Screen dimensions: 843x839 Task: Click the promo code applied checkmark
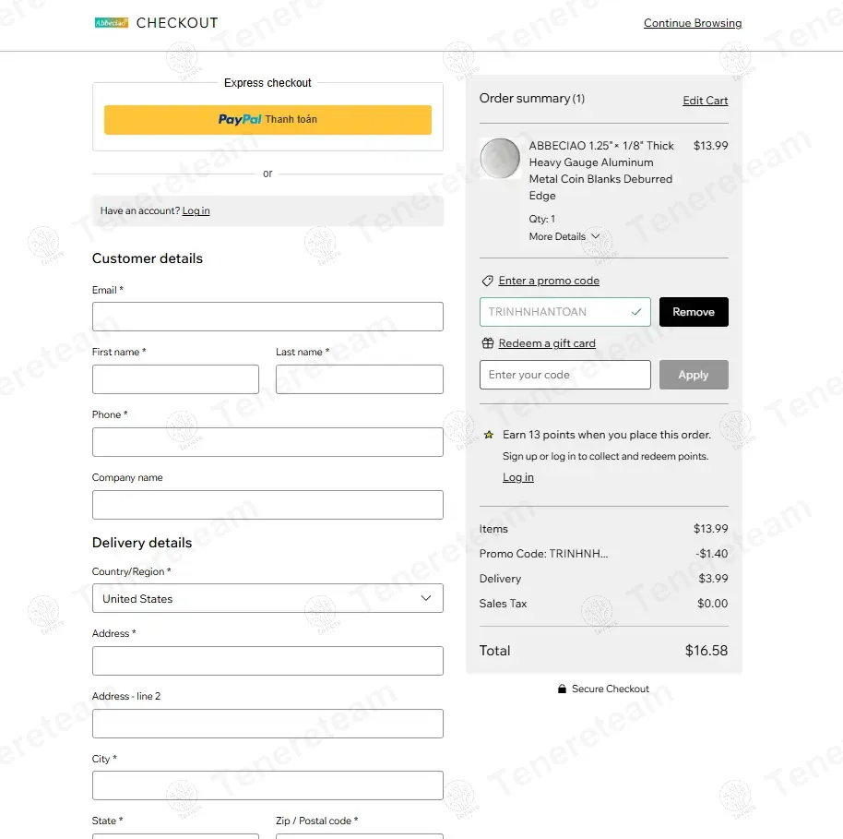point(636,312)
